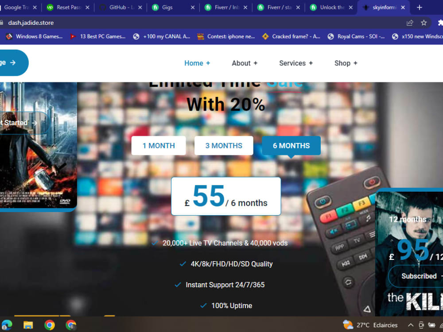
Task: Open a new browser tab
Action: coord(420,8)
